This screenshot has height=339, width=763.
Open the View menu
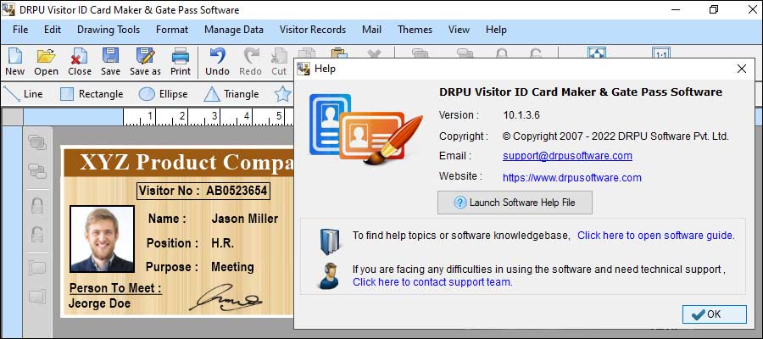(459, 30)
